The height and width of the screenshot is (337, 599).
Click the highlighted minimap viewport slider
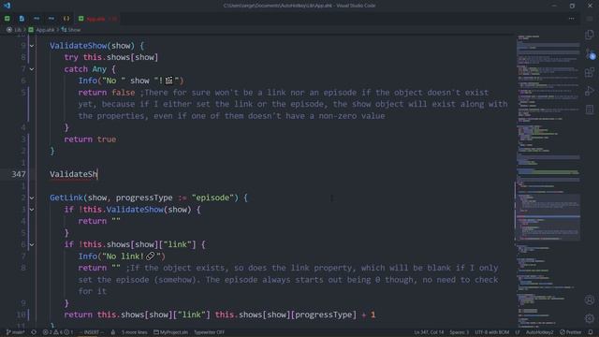(548, 217)
